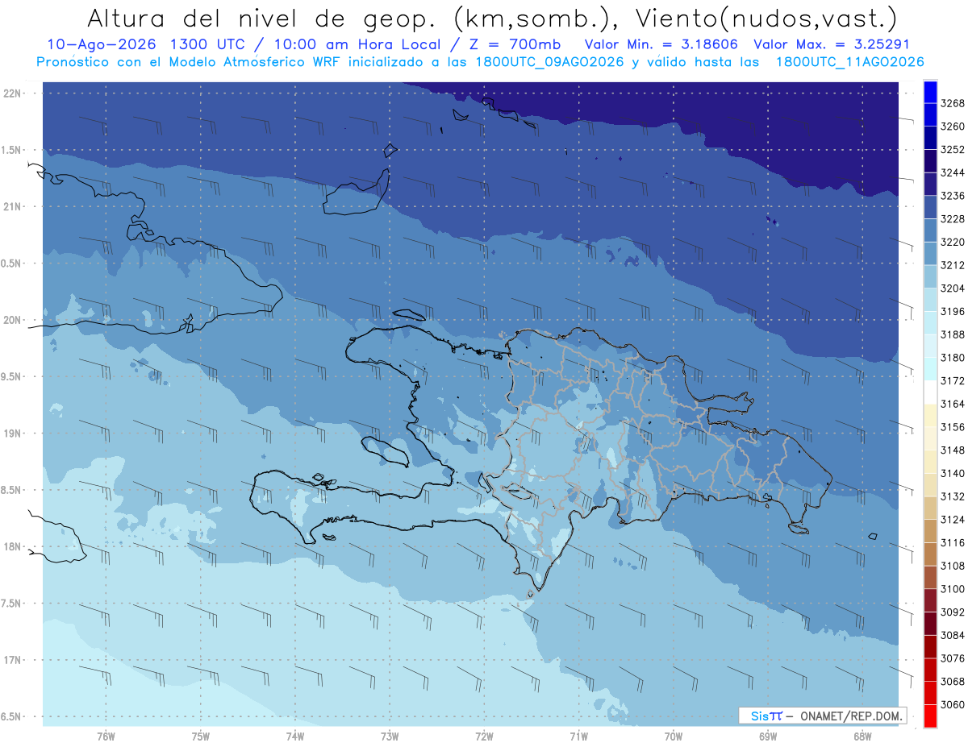968x747 pixels.
Task: Click the "Valor Min. = 3.18606" value
Action: point(663,45)
